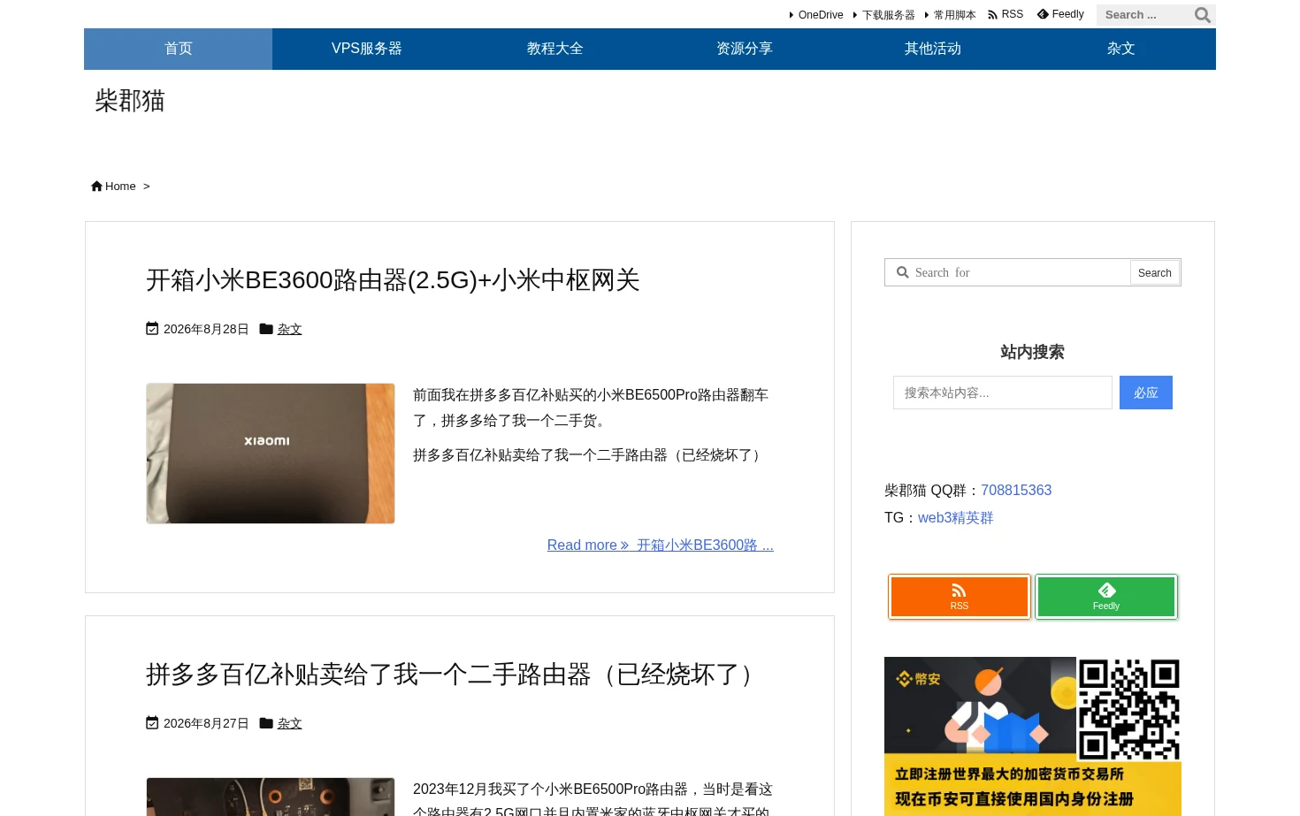Screen dimensions: 1300x816
Task: Open the web3精英群 Telegram link
Action: 956,518
